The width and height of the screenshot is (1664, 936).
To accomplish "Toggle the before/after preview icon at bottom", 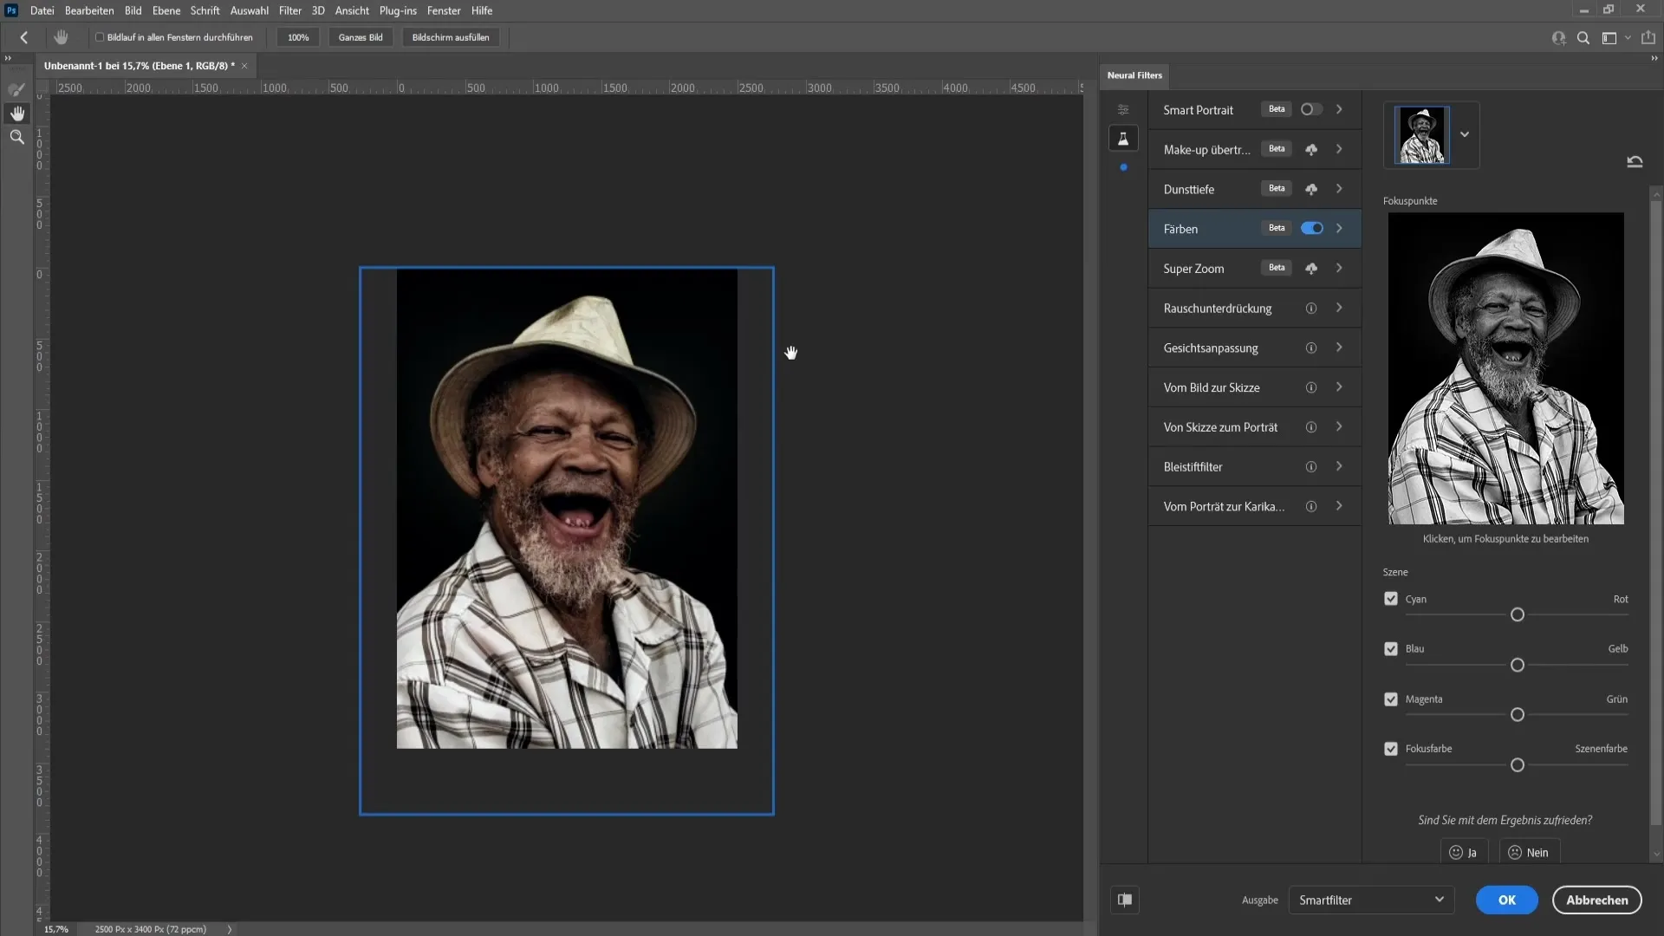I will [x=1125, y=900].
